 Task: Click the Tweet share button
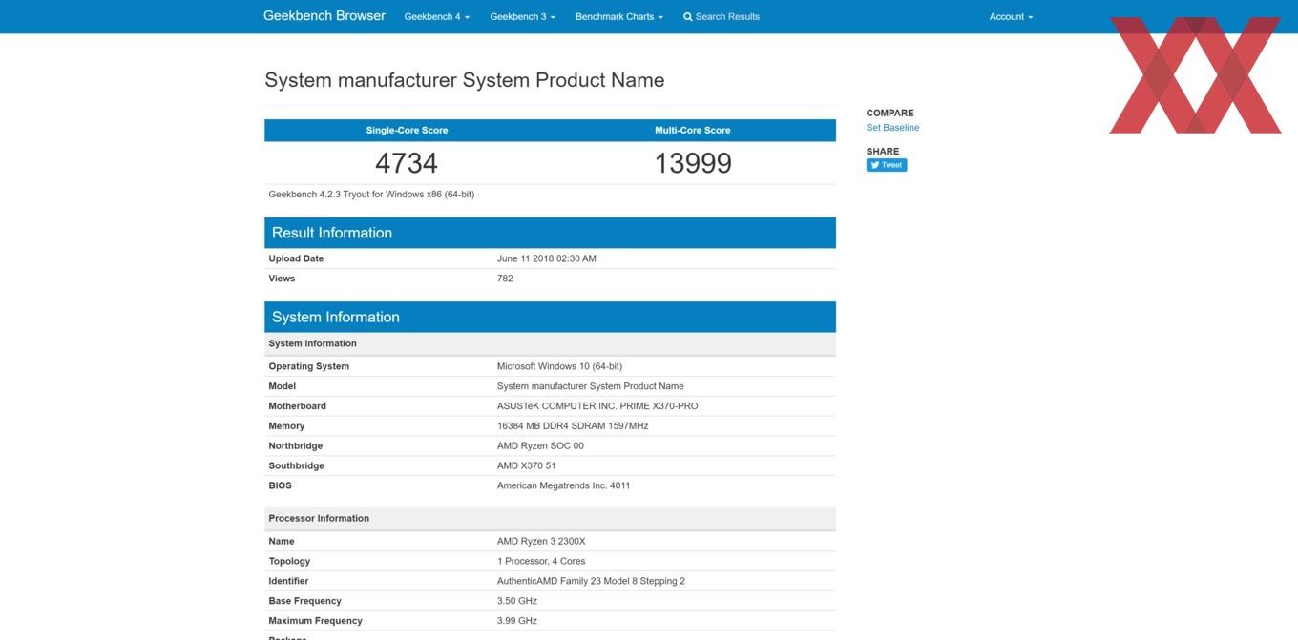(887, 165)
